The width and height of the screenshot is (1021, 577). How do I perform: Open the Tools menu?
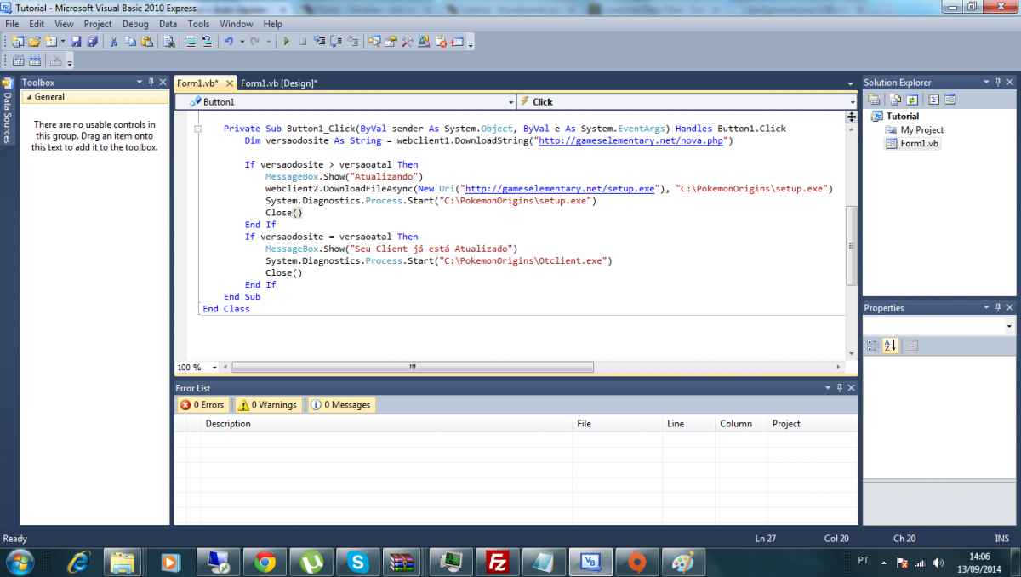[x=198, y=24]
